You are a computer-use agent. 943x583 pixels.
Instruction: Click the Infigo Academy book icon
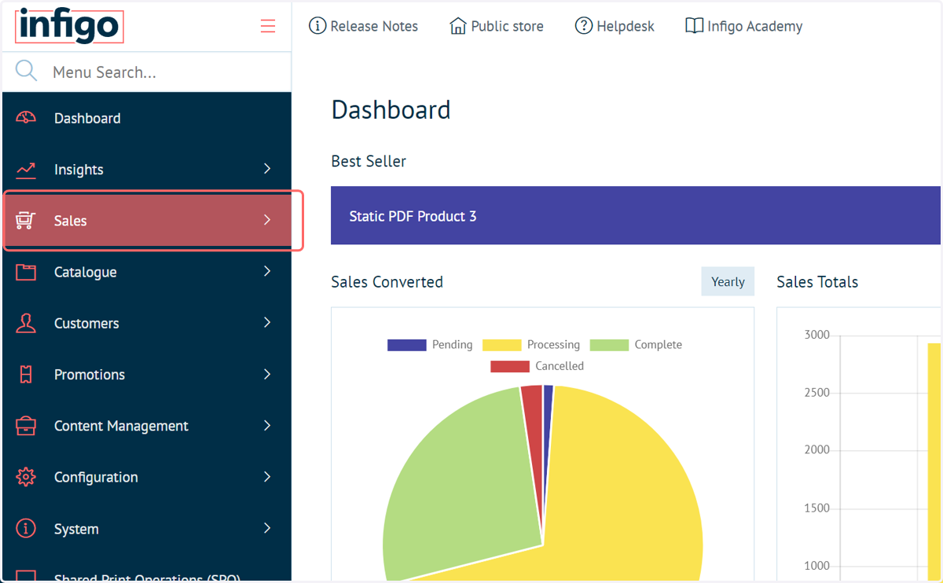[x=694, y=26]
